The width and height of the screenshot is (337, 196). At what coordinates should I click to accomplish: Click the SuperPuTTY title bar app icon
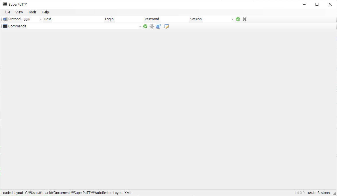5,4
